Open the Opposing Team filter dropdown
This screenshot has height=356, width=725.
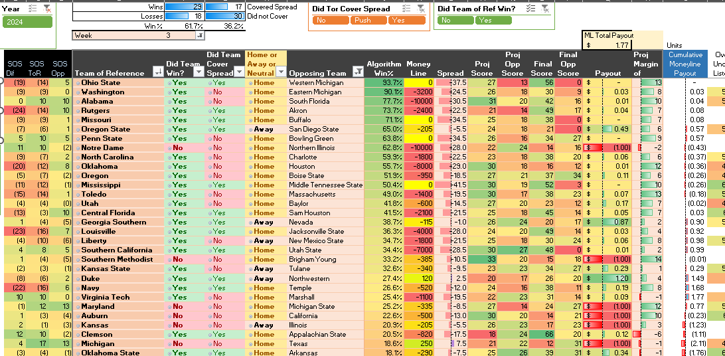357,72
